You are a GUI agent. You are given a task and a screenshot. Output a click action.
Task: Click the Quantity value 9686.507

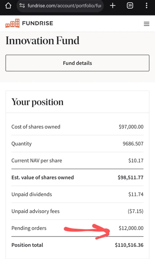[x=133, y=144]
